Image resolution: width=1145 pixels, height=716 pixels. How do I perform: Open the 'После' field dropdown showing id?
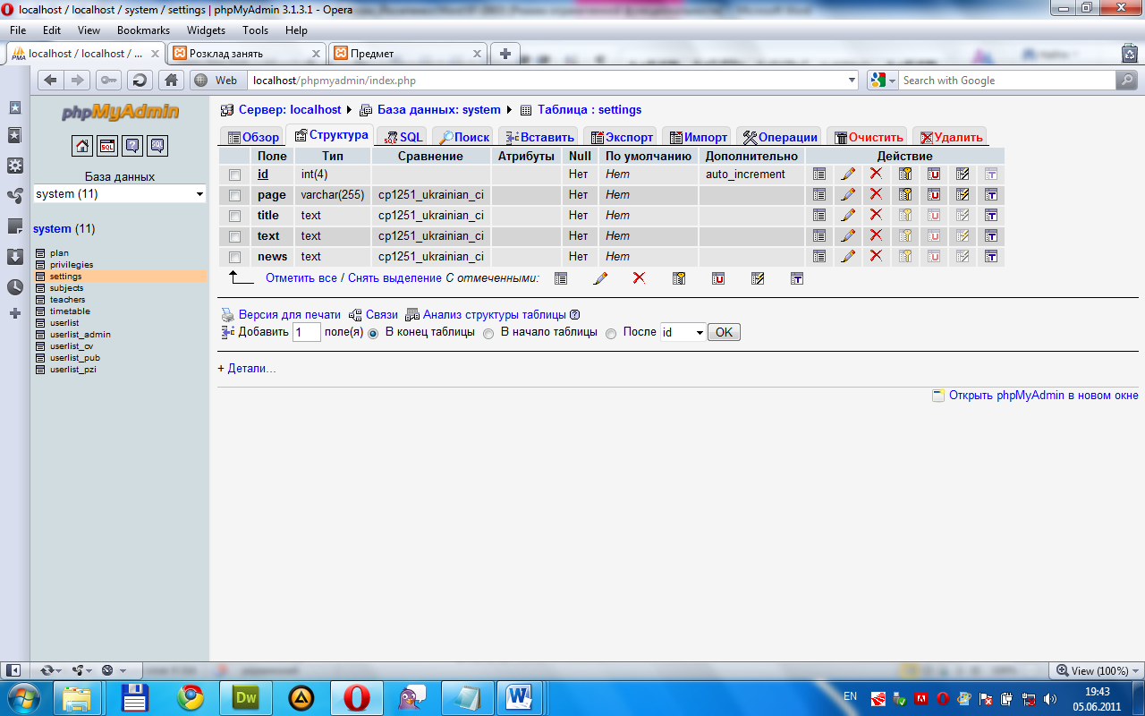coord(683,332)
